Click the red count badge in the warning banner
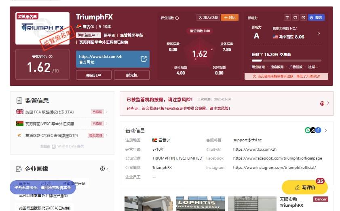 (322, 103)
